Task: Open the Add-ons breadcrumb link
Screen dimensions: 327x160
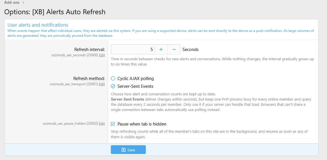Action: pos(12,3)
